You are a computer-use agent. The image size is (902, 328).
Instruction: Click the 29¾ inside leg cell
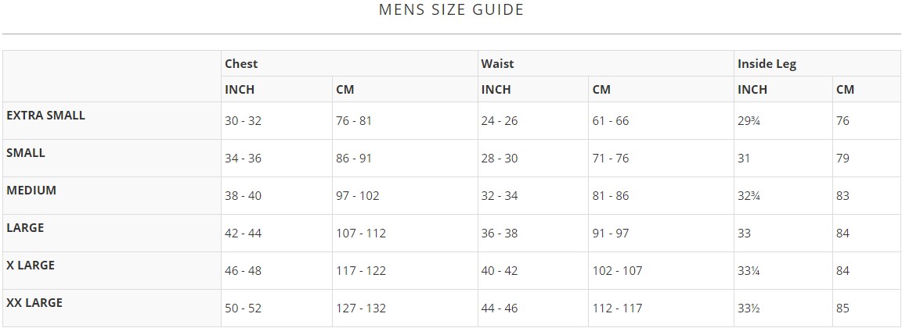coord(749,121)
